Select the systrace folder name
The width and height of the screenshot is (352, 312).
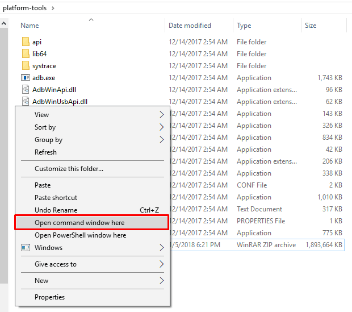[44, 66]
